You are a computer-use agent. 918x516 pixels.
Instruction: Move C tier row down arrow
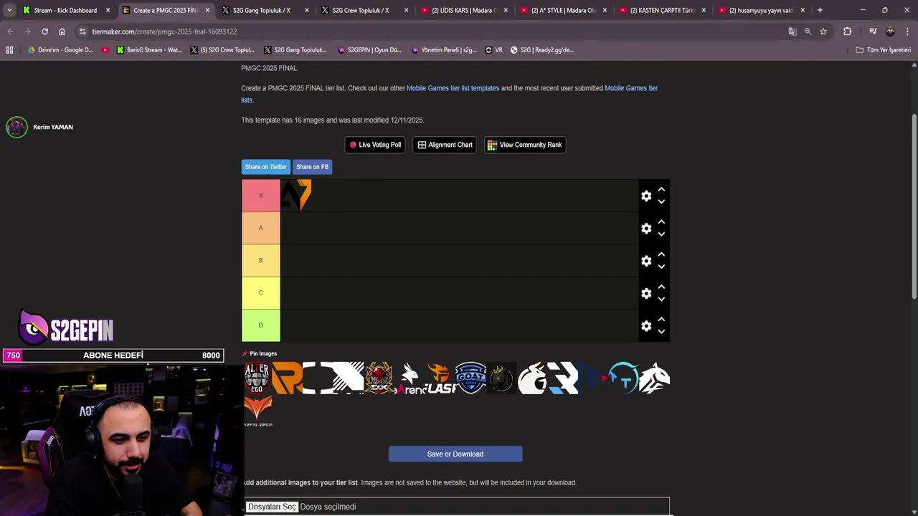pos(661,299)
